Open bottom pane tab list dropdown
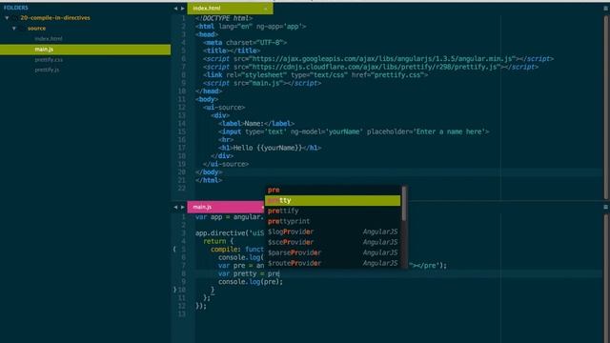 (606, 208)
